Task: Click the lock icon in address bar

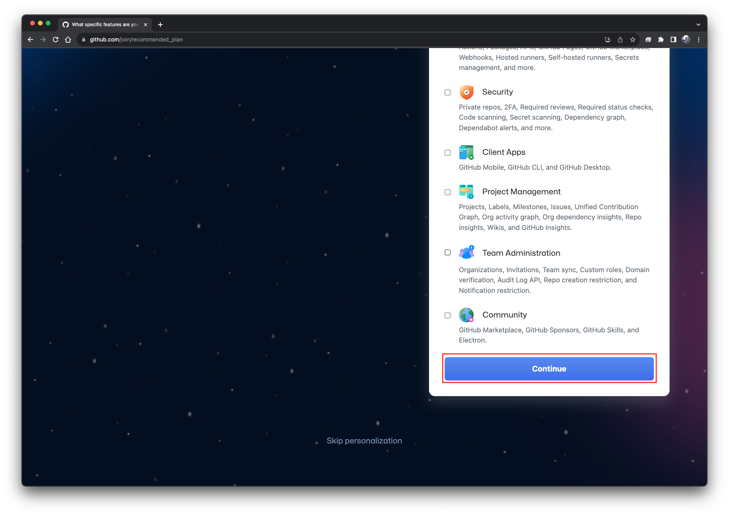Action: tap(83, 39)
